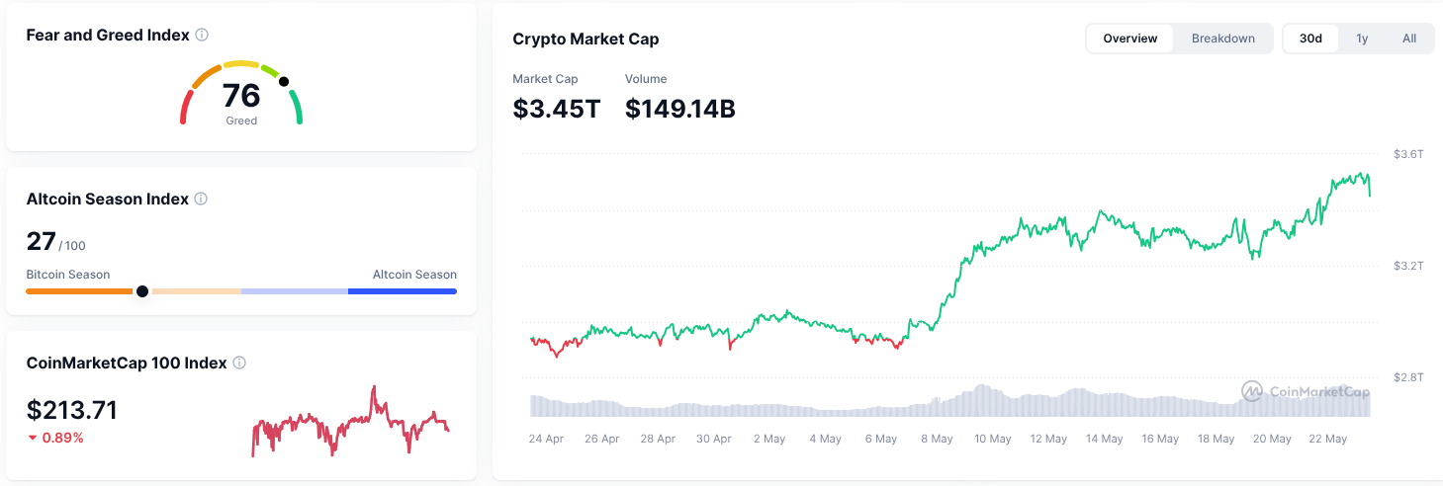Open the CoinMarketCap 100 Index title
The height and width of the screenshot is (486, 1443).
pyautogui.click(x=127, y=363)
